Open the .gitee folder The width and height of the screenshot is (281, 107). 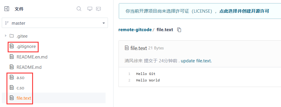pyautogui.click(x=22, y=36)
